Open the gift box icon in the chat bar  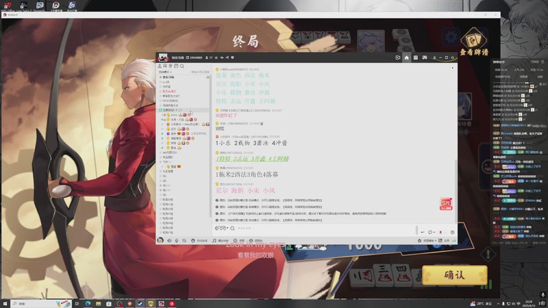(452, 232)
